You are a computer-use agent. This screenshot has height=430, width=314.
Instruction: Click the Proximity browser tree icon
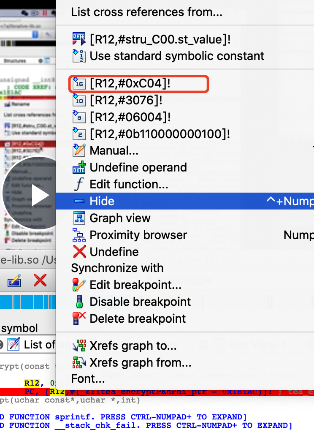(79, 235)
